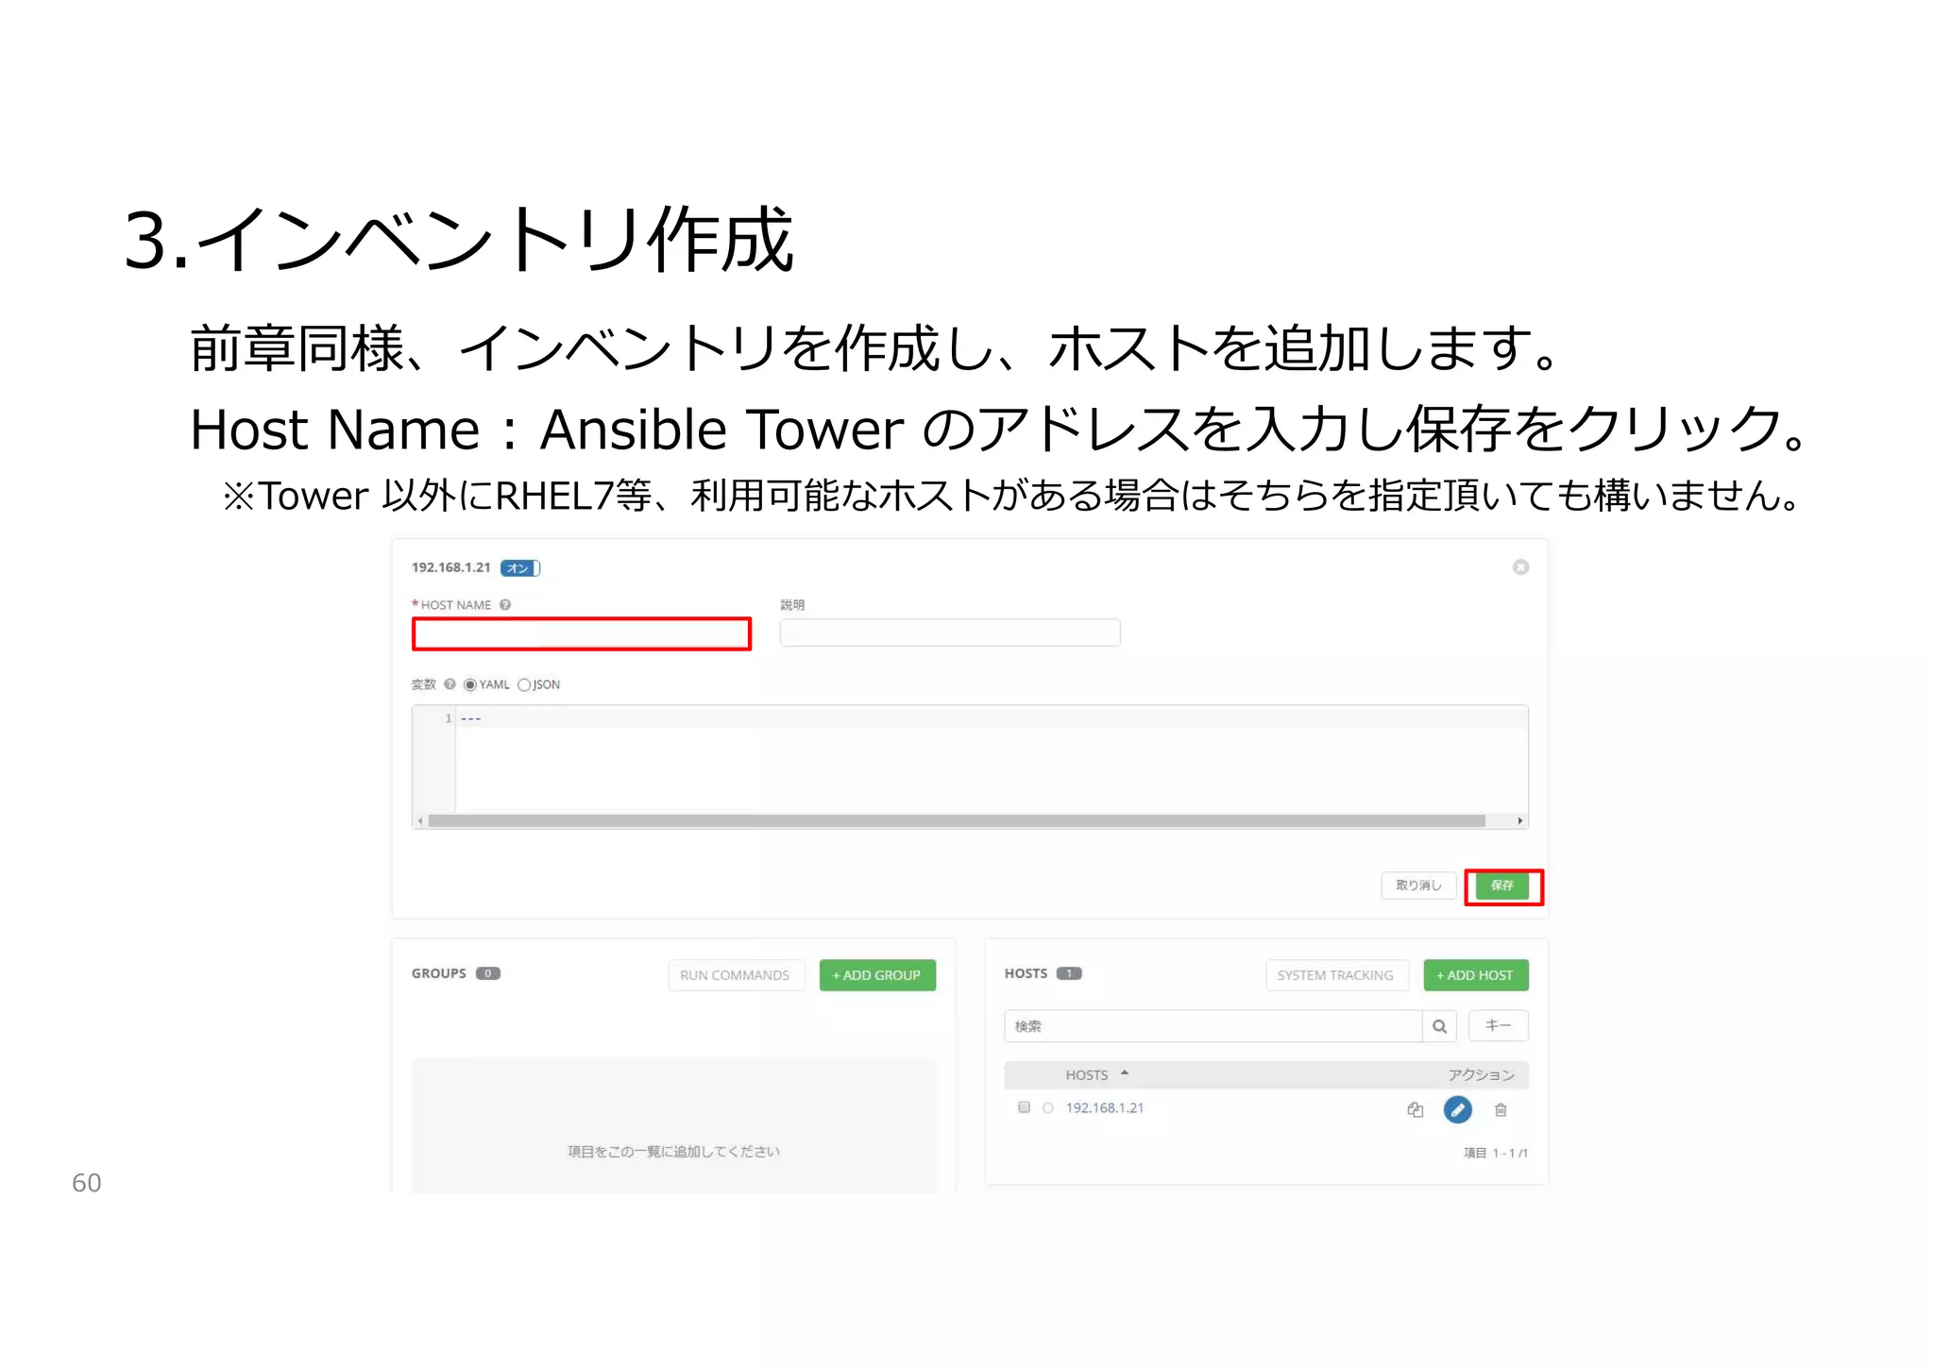Viewport: 1934px width, 1367px height.
Task: Click the 取り消し cancel button
Action: pos(1418,886)
